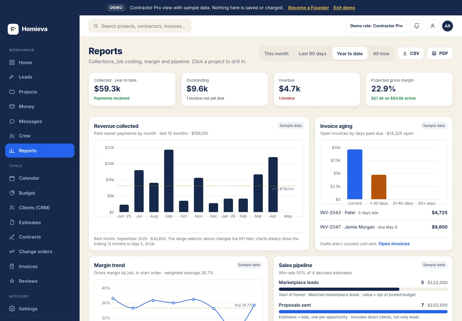Select the All time range tab
Screen dimensions: 462x321
click(381, 53)
